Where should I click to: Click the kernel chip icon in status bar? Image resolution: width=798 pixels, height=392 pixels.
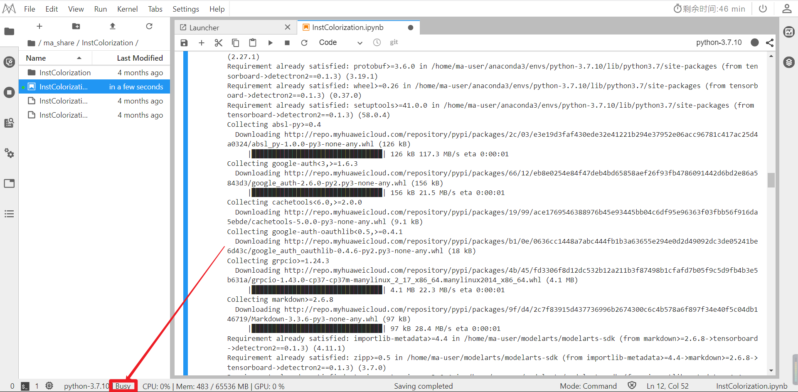point(49,386)
